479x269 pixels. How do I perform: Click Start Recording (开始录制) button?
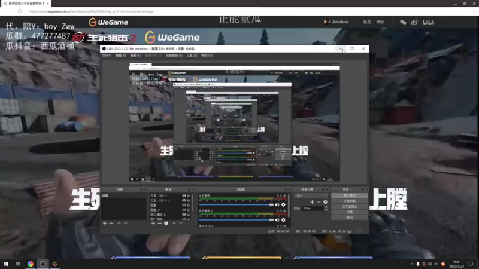(x=350, y=201)
